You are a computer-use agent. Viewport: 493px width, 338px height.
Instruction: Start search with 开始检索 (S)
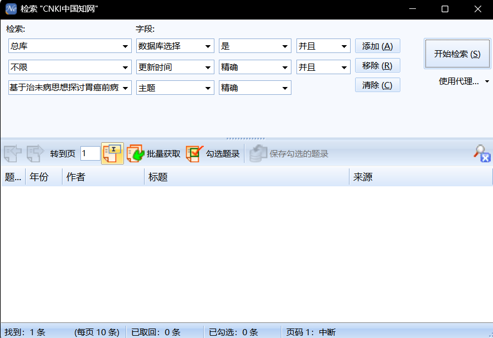pyautogui.click(x=457, y=54)
